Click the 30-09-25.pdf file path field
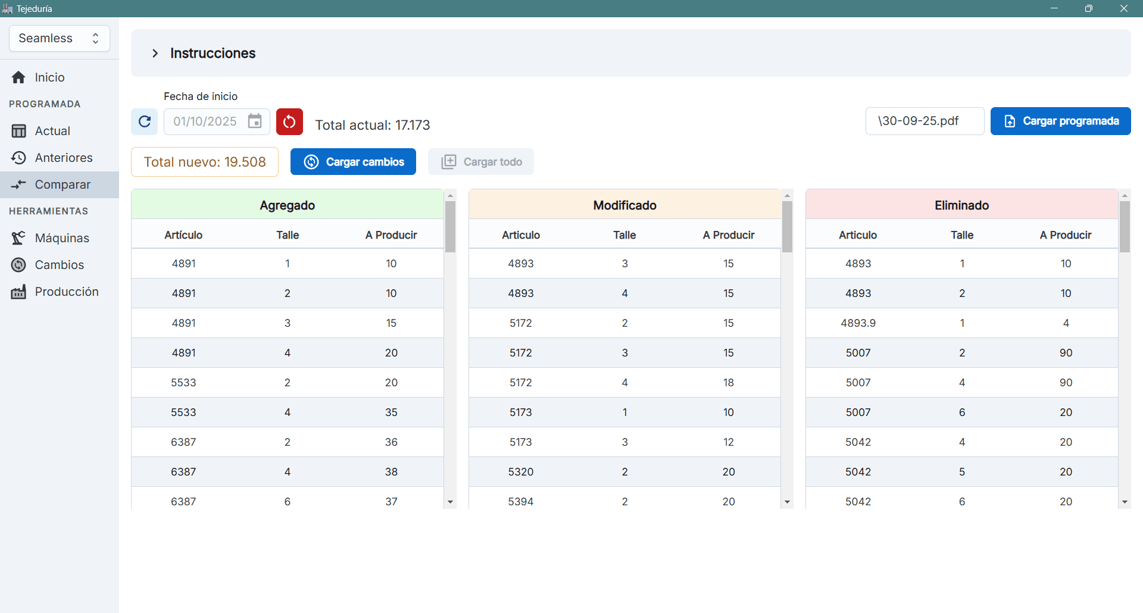The width and height of the screenshot is (1143, 613). click(x=924, y=121)
